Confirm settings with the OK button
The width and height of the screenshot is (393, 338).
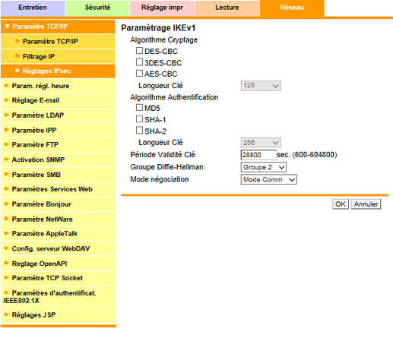[341, 204]
